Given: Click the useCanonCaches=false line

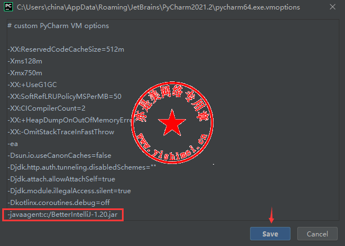Looking at the screenshot, I should tap(60, 156).
